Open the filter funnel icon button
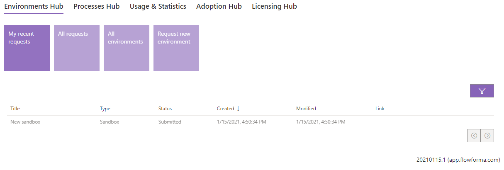Image resolution: width=504 pixels, height=170 pixels. pos(482,91)
